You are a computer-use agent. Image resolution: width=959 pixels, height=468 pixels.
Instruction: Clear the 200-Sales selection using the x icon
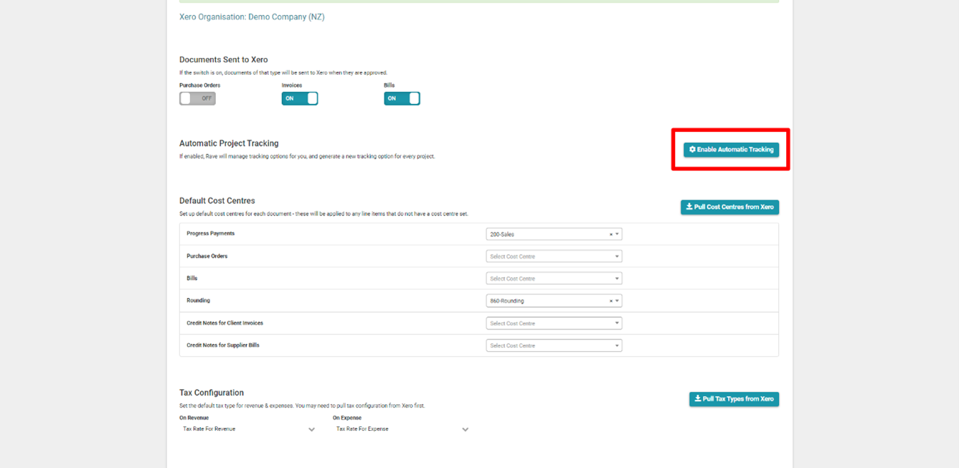point(611,233)
